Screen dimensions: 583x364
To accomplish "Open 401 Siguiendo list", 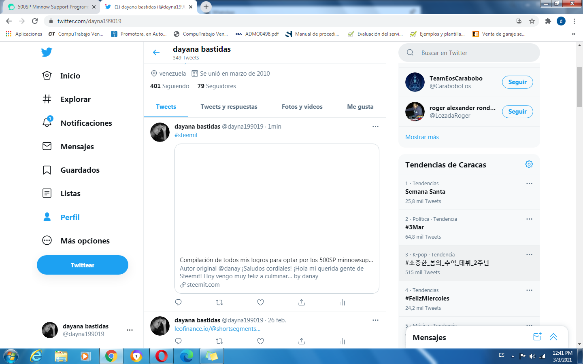I will click(x=170, y=86).
